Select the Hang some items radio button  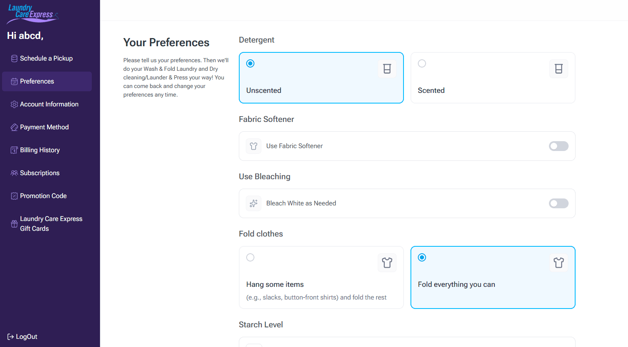click(x=250, y=257)
